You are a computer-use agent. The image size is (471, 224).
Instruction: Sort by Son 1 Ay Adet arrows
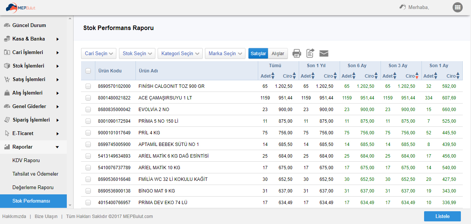point(436,76)
